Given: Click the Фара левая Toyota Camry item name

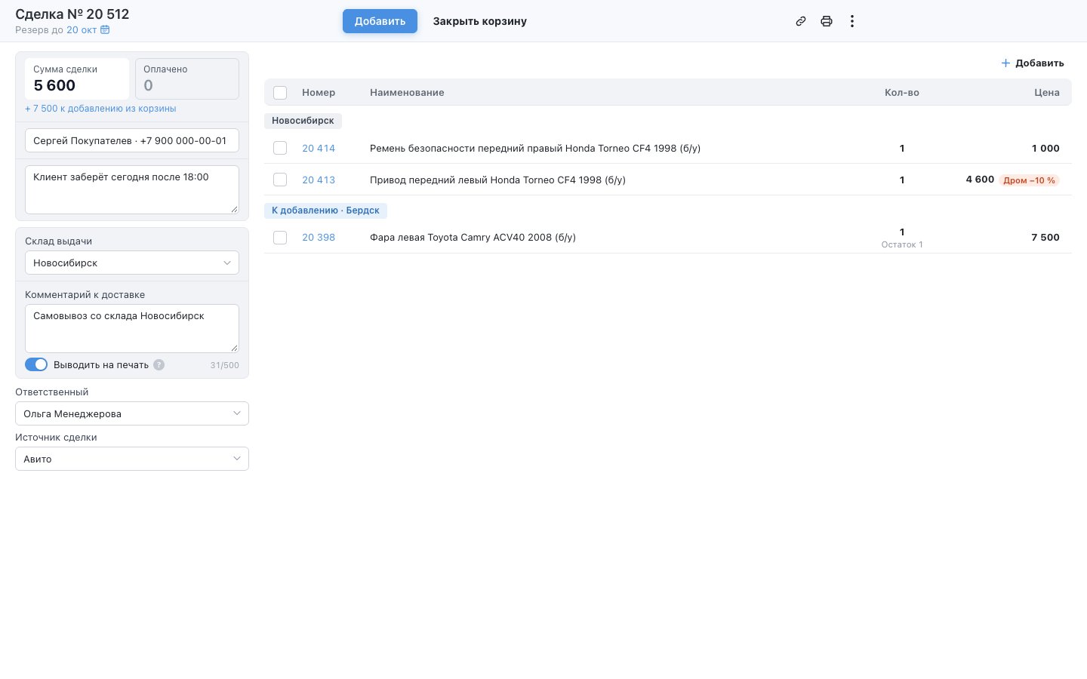Looking at the screenshot, I should pos(473,238).
